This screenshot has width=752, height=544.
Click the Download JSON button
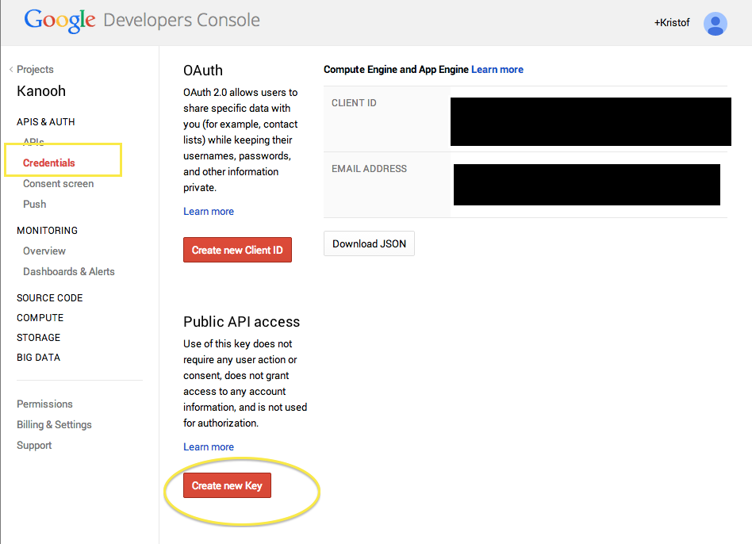[370, 243]
